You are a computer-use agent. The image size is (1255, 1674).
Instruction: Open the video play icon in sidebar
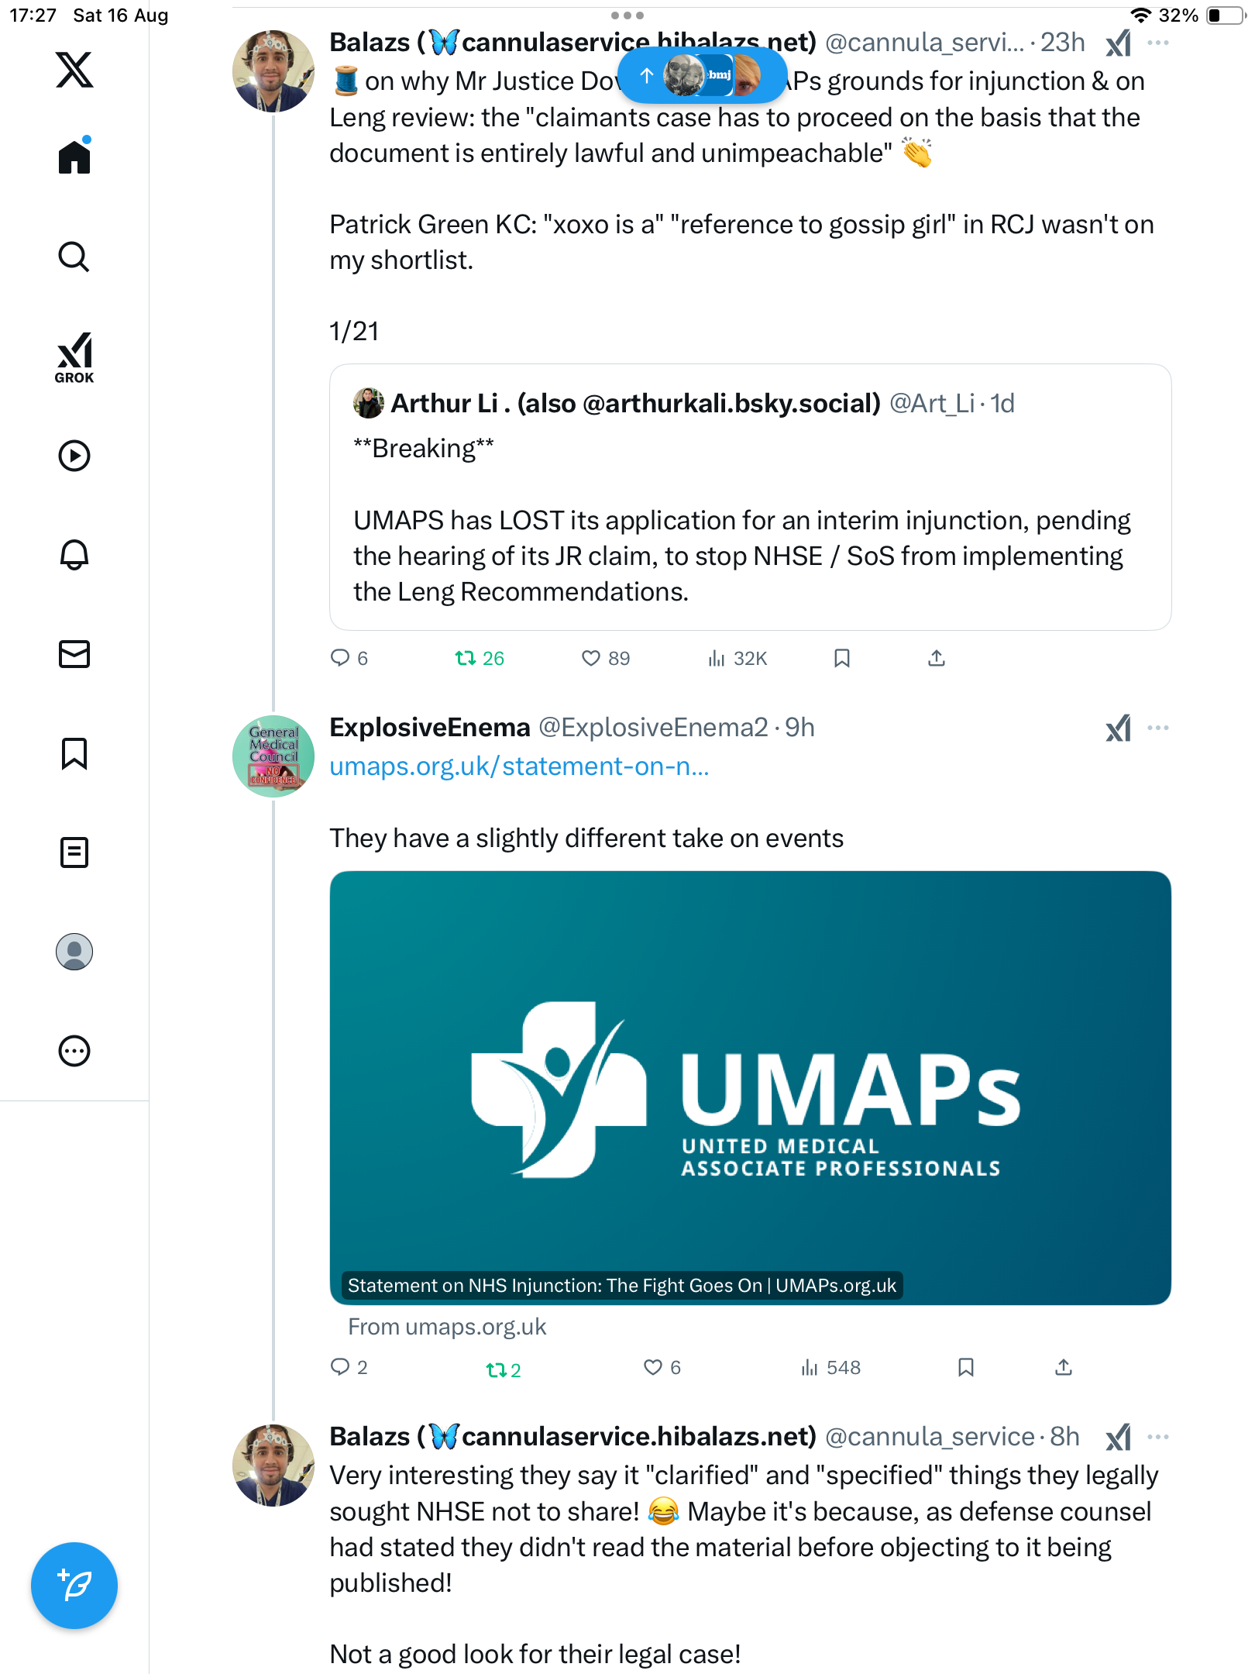click(74, 456)
